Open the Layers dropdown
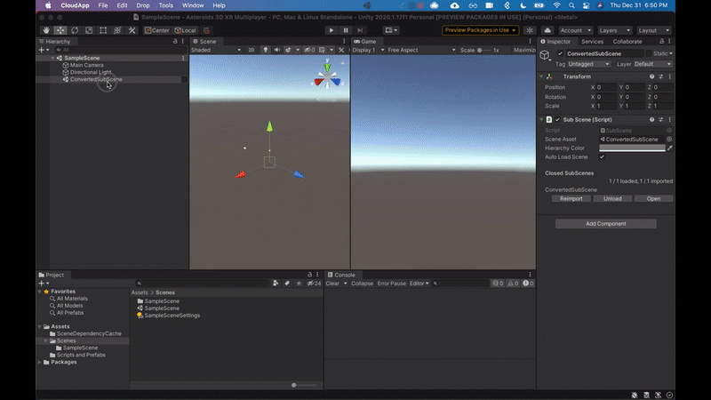The width and height of the screenshot is (711, 400). click(614, 30)
